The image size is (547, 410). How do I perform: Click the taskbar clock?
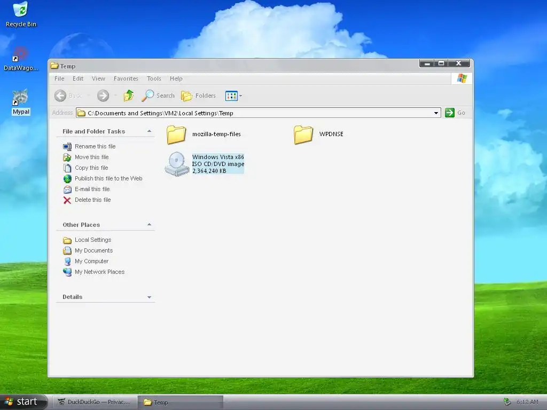pos(527,402)
